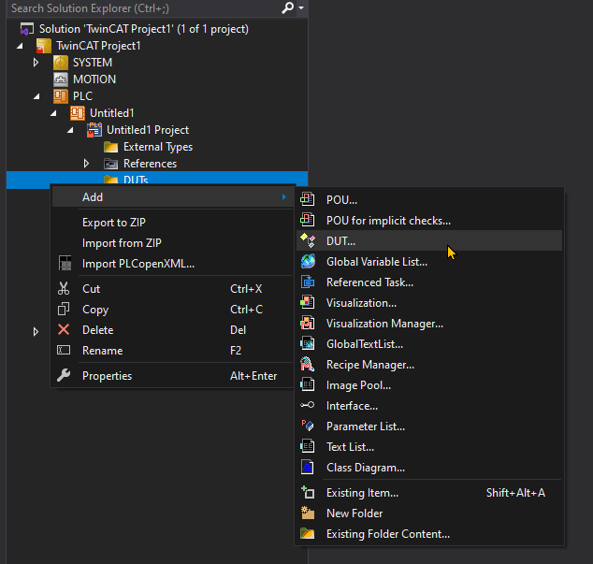This screenshot has height=564, width=593.
Task: Click the GlobalTextList icon
Action: coord(308,343)
